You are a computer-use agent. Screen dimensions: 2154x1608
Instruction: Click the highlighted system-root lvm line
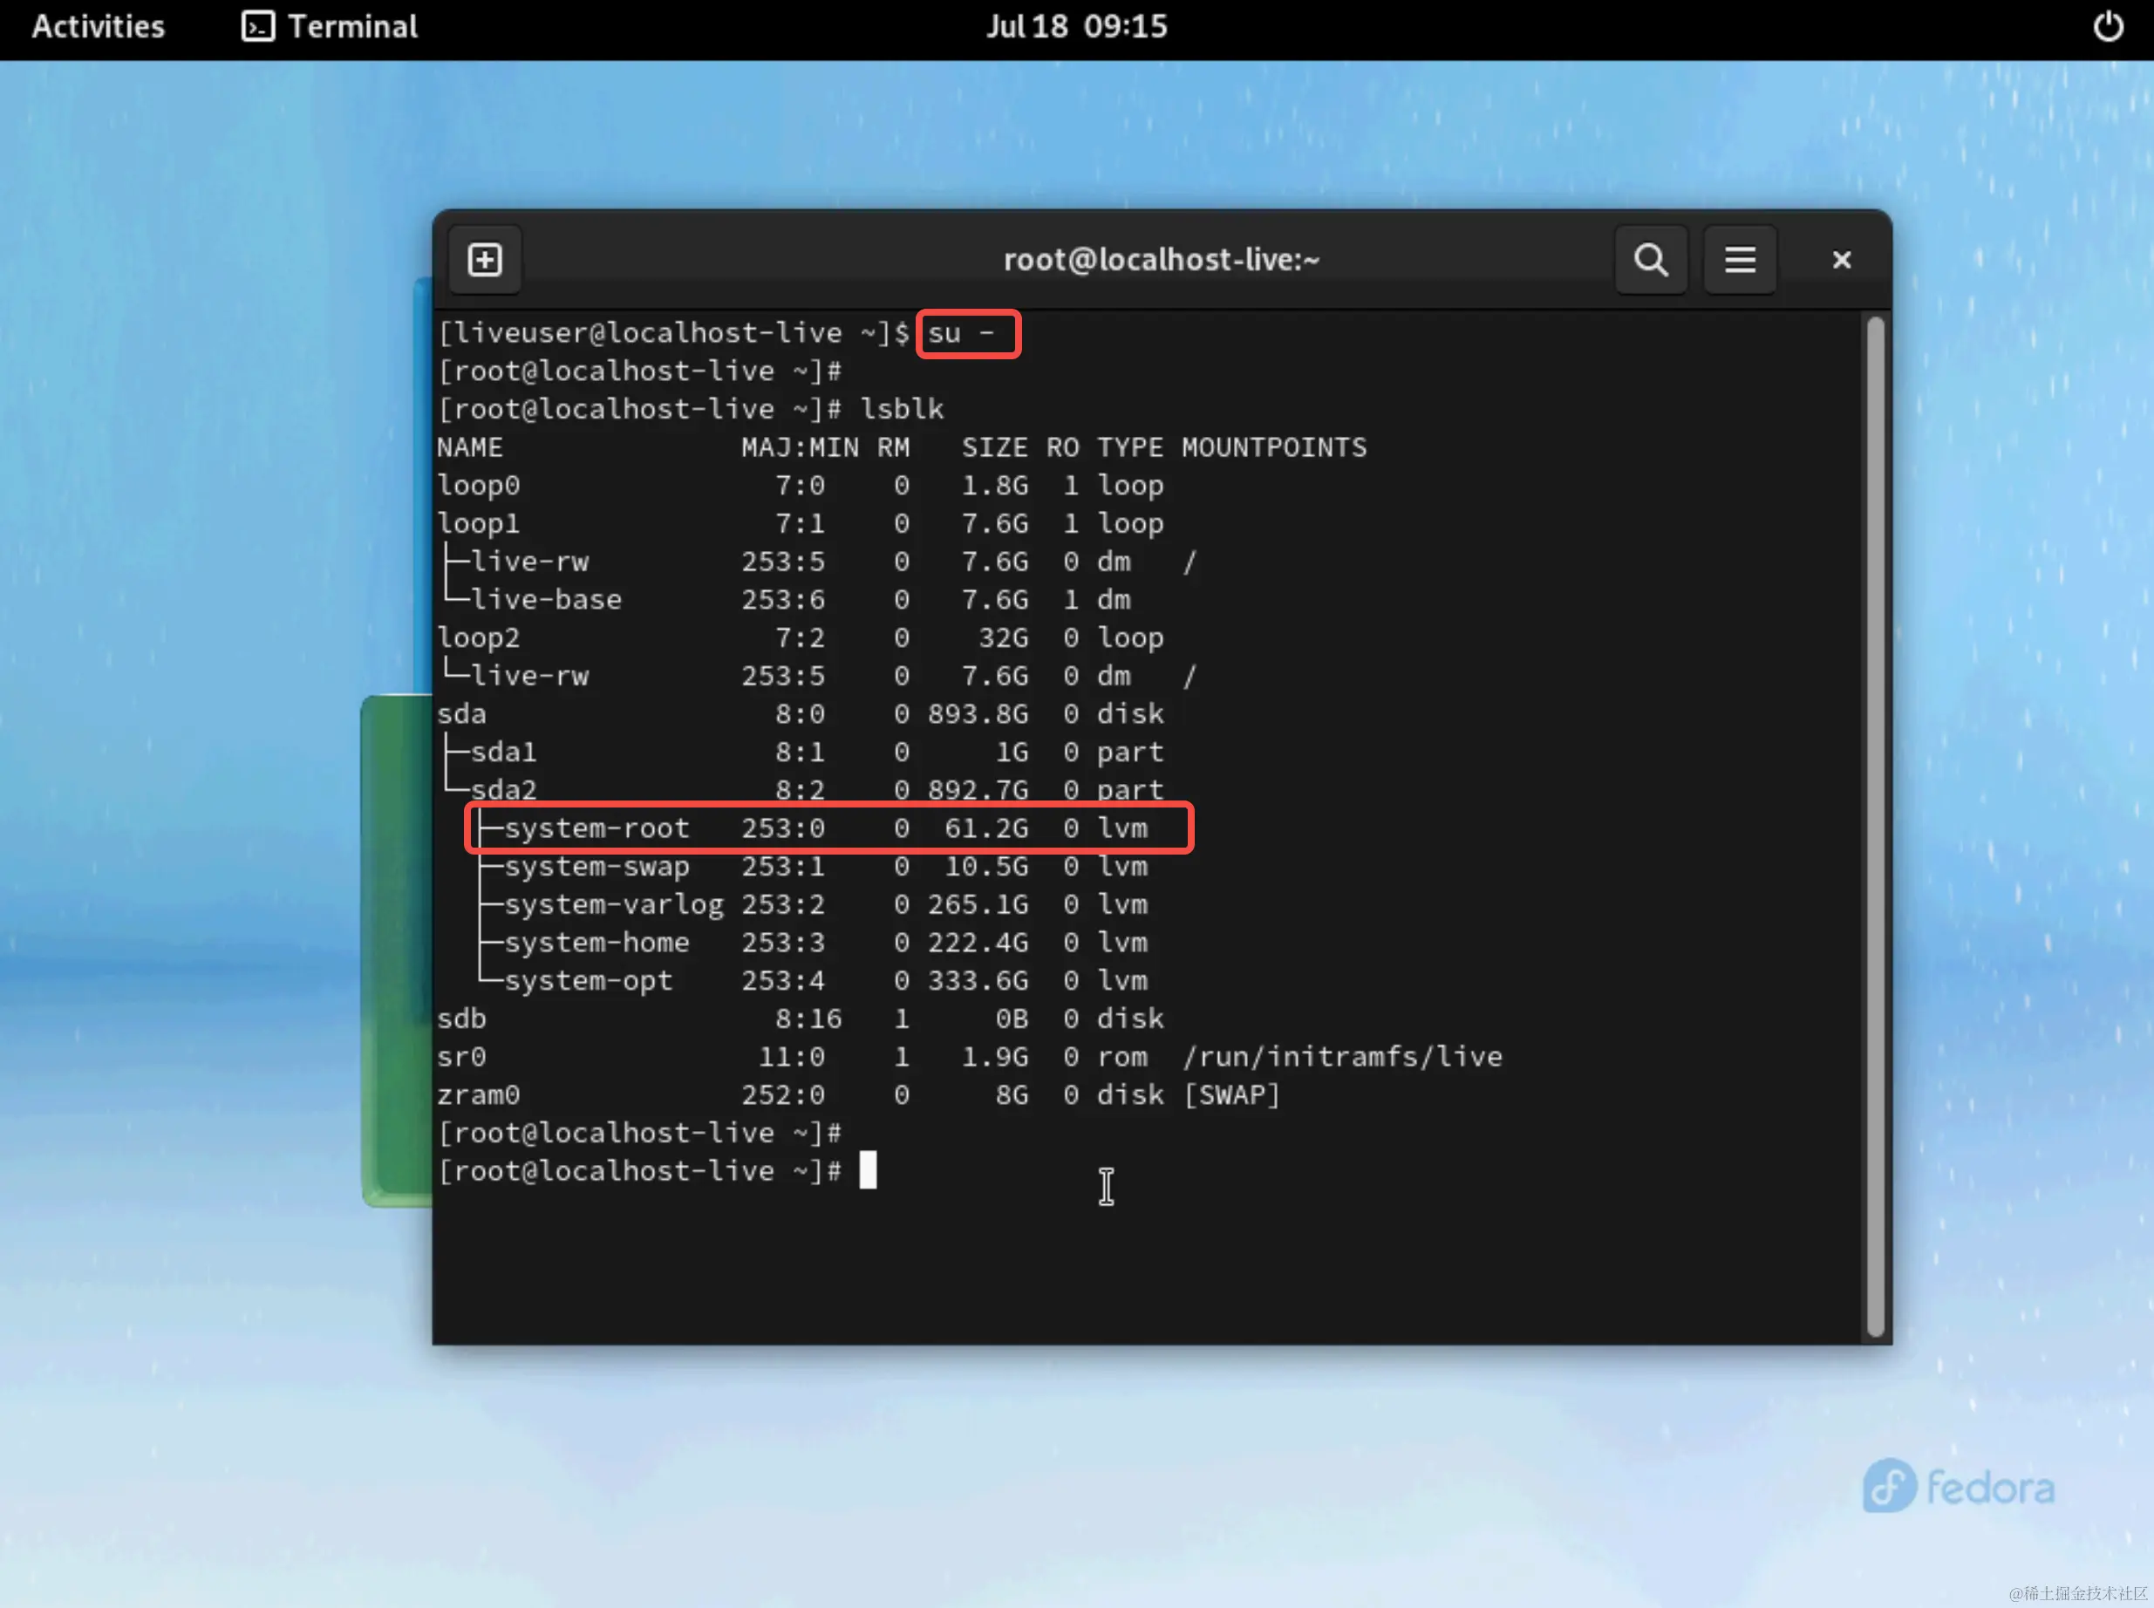[828, 828]
